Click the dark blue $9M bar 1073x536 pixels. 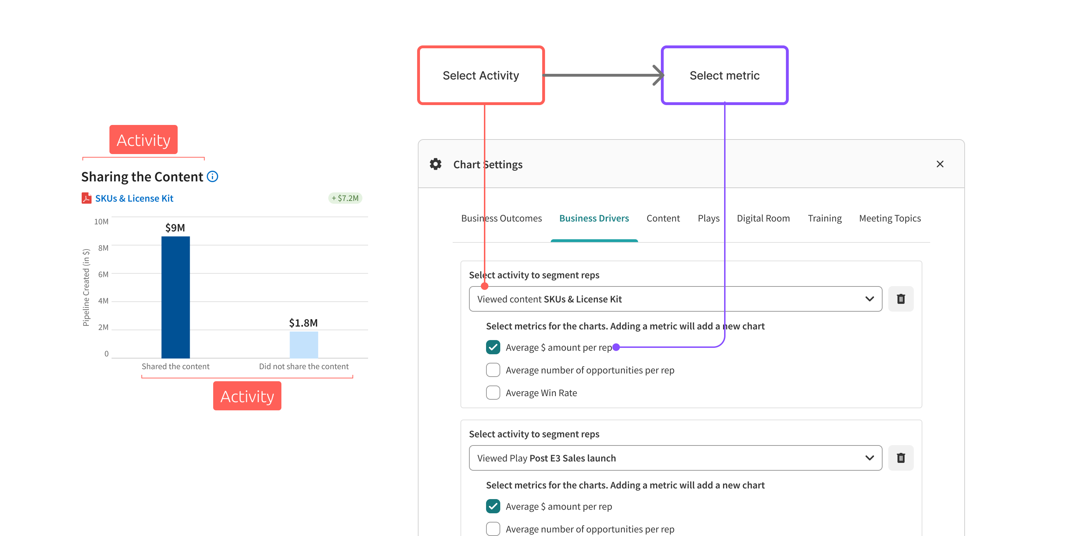tap(176, 297)
